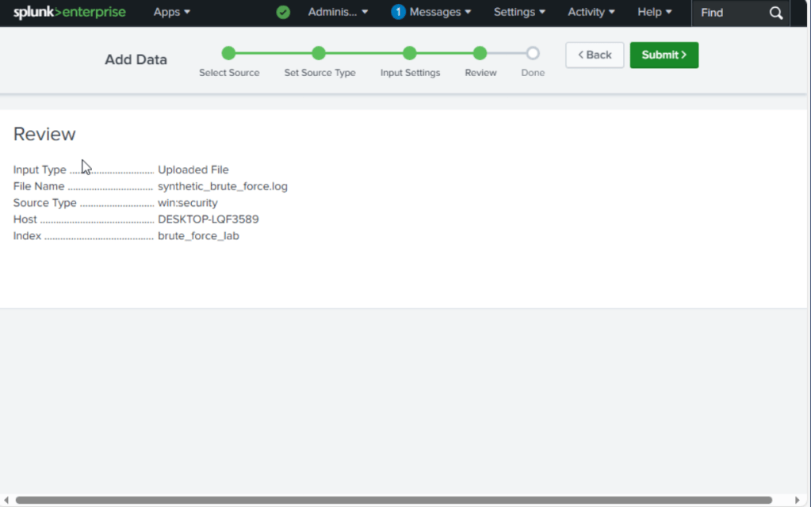
Task: Click the horizontal scrollbar at the bottom
Action: click(393, 501)
